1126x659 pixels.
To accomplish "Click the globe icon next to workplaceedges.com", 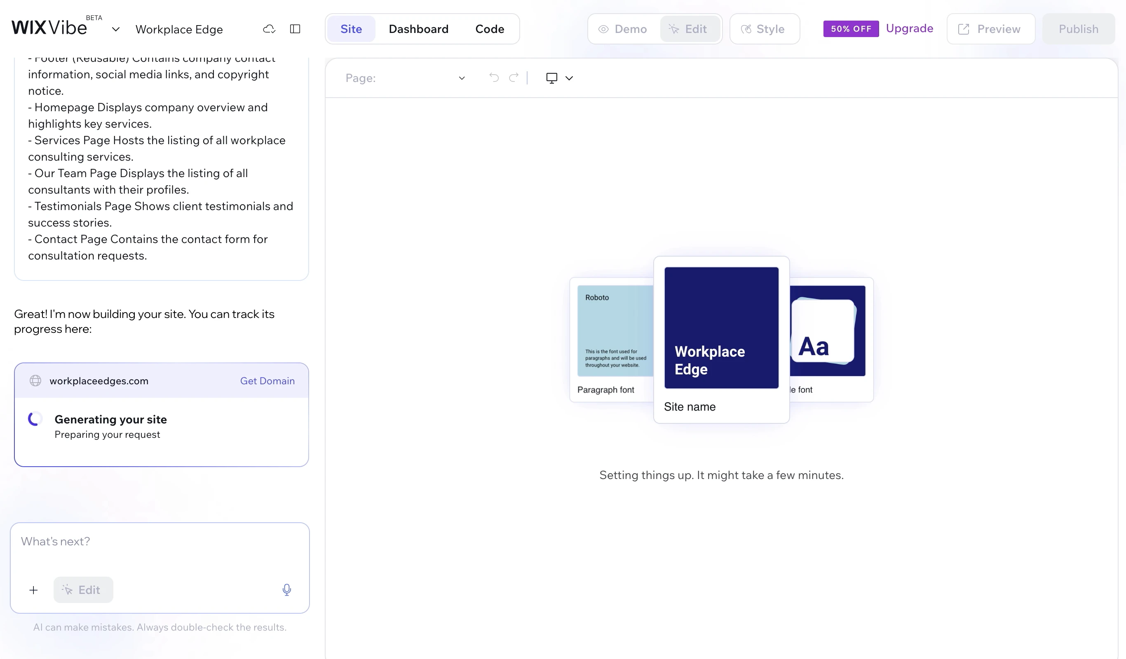I will click(35, 381).
